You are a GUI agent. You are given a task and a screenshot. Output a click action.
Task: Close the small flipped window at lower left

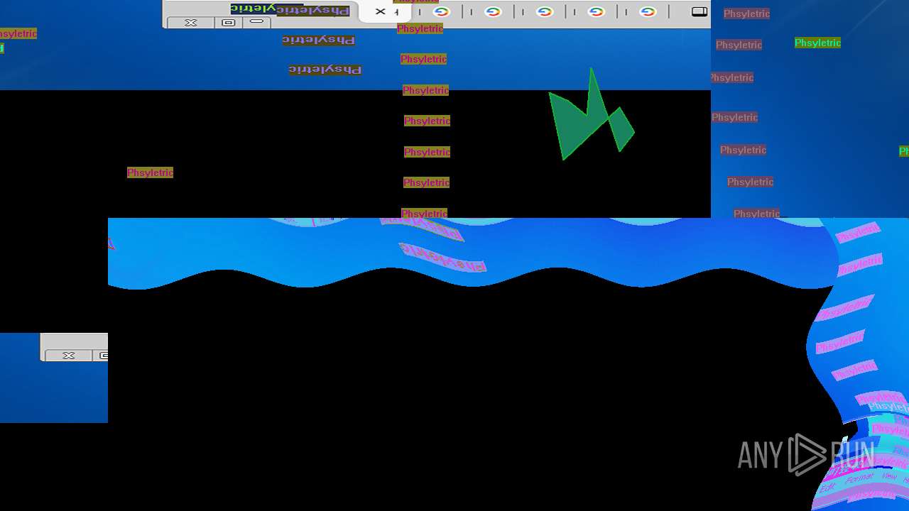click(x=69, y=356)
